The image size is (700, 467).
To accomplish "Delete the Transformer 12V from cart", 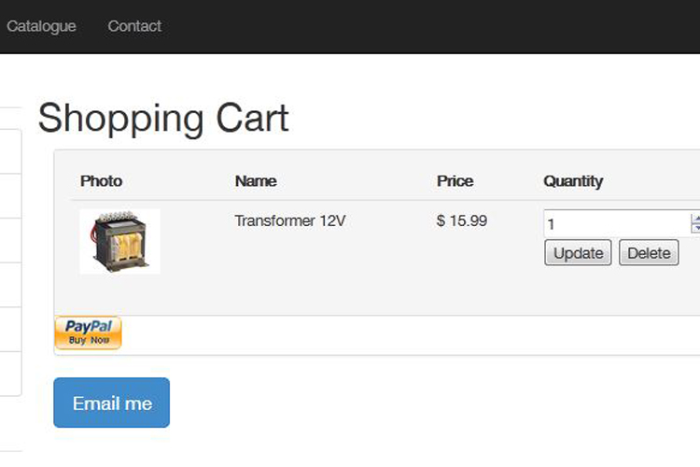I will tap(649, 253).
